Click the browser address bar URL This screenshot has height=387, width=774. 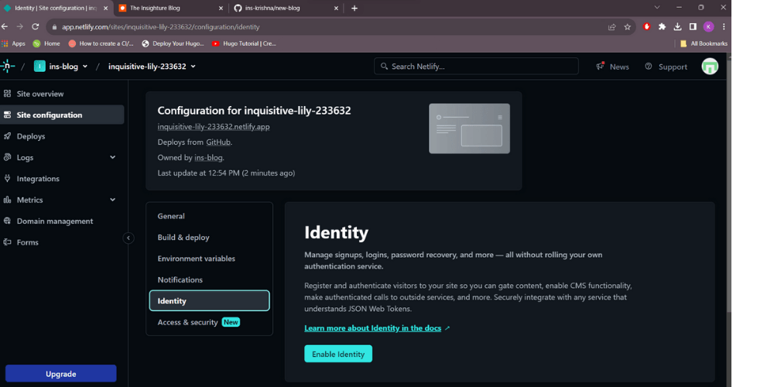pyautogui.click(x=161, y=27)
